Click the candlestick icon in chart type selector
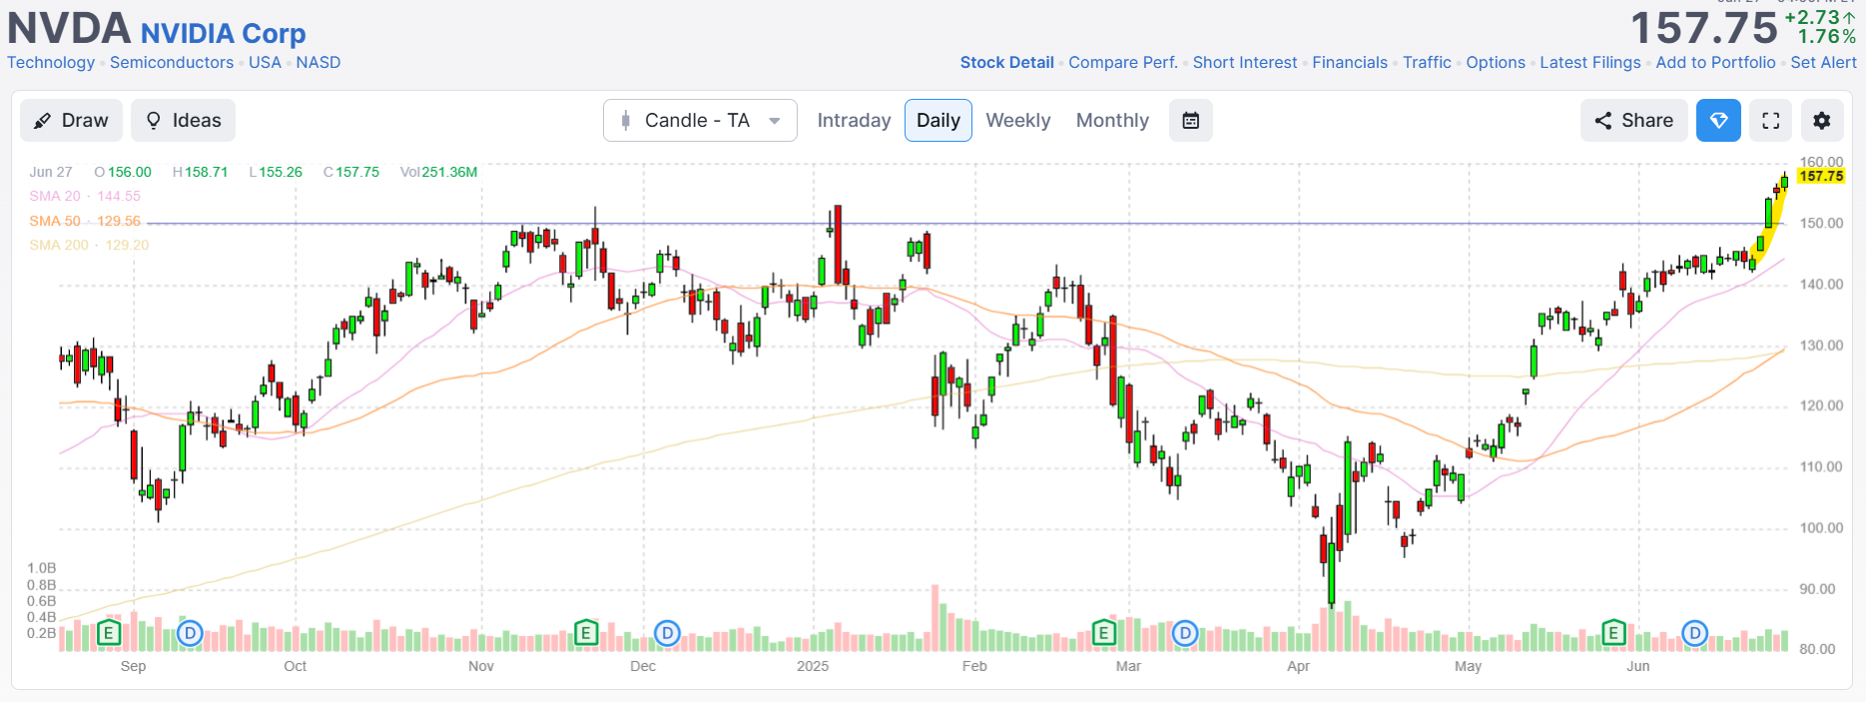Image resolution: width=1866 pixels, height=702 pixels. (625, 121)
